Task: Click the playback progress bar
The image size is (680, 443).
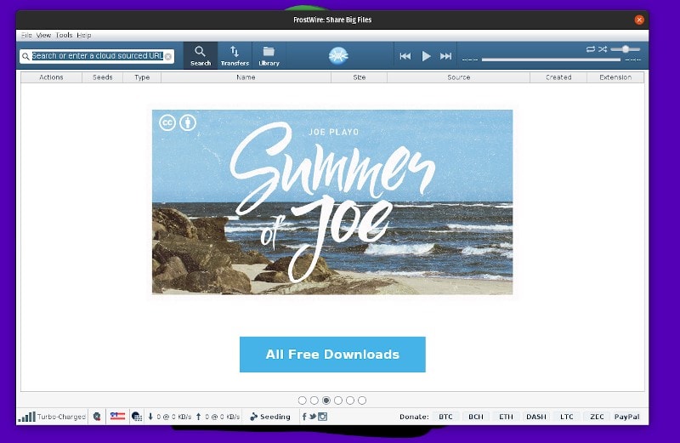Action: coord(551,60)
